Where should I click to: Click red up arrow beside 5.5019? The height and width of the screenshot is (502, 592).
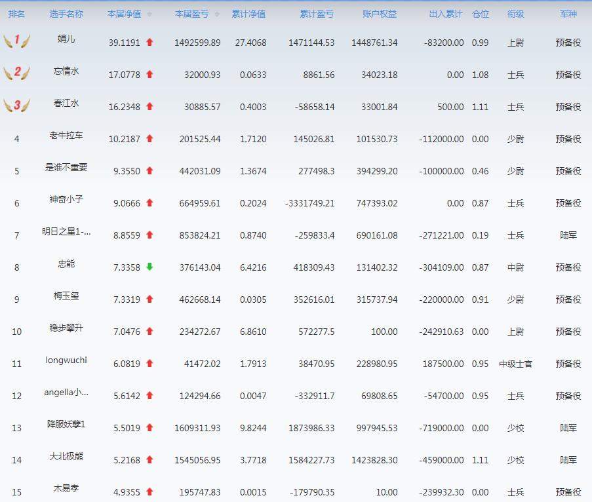click(x=149, y=427)
